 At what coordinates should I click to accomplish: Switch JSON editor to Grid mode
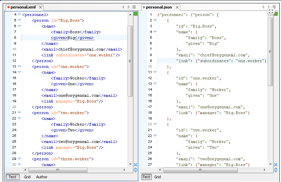click(x=158, y=177)
